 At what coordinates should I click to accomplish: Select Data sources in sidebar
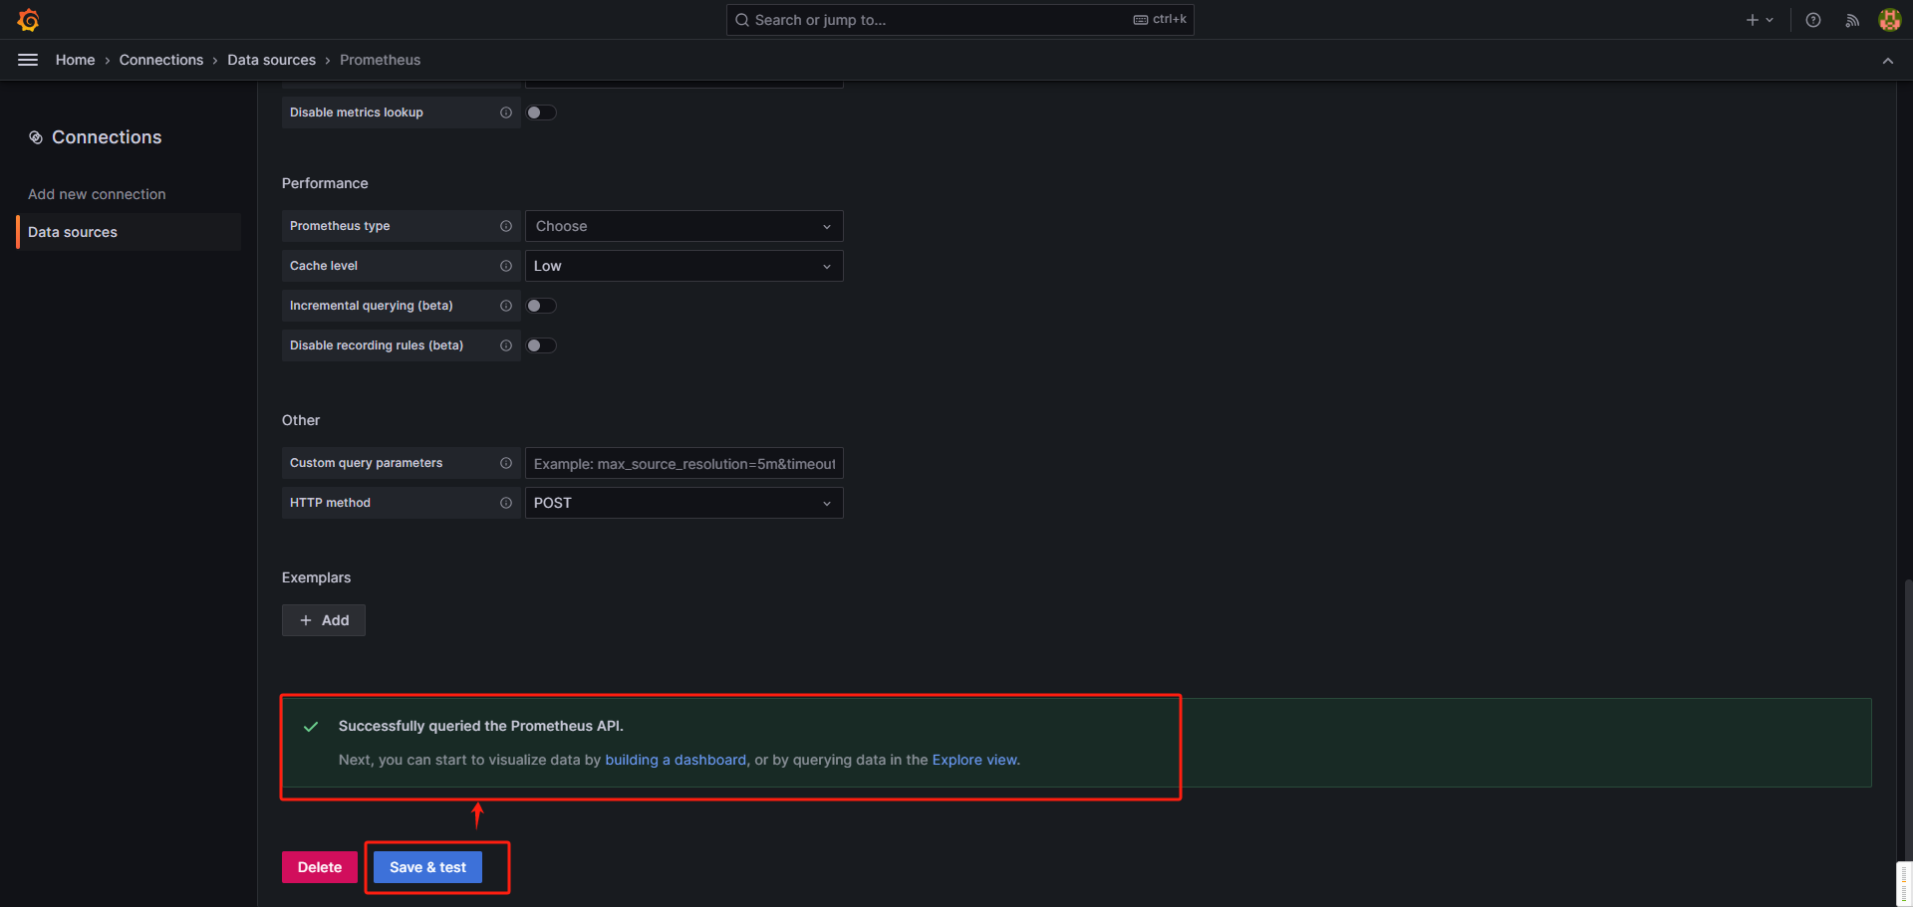pyautogui.click(x=129, y=232)
